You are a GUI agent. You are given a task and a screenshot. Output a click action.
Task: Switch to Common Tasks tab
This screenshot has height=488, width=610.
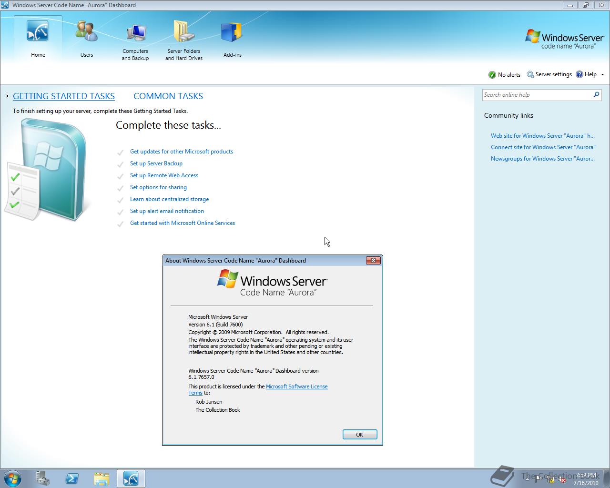pos(168,96)
